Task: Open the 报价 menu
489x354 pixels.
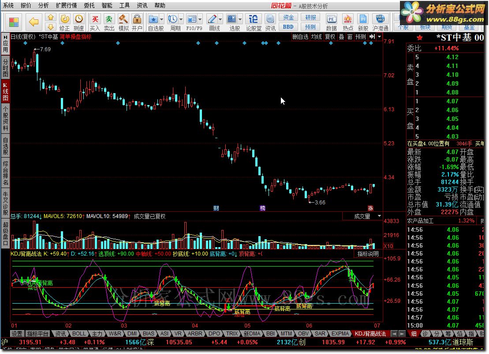Action: [x=26, y=5]
